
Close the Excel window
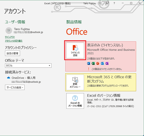[140, 3]
